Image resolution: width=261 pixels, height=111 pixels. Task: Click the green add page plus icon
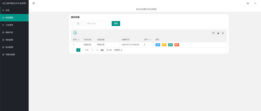click(75, 33)
